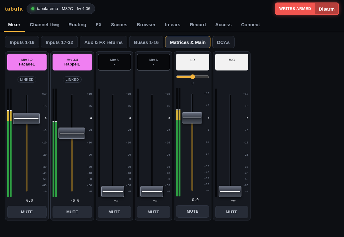Toggle mute on the M/C strip
The height and width of the screenshot is (237, 344).
[x=232, y=212]
